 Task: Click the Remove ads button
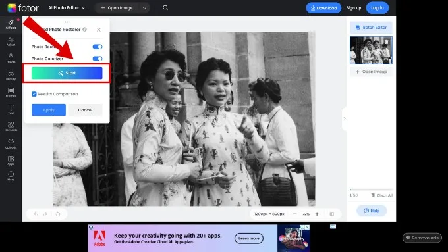422,238
